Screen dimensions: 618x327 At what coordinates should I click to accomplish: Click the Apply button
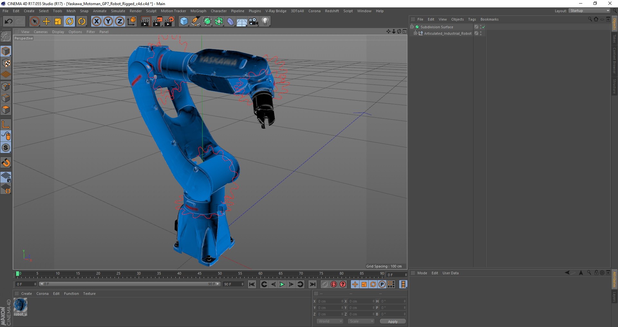(x=393, y=322)
